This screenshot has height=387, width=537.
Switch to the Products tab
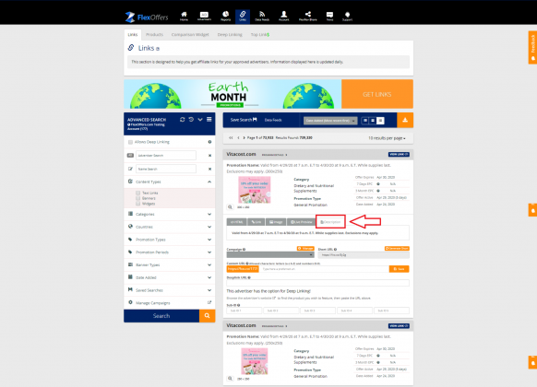[154, 34]
